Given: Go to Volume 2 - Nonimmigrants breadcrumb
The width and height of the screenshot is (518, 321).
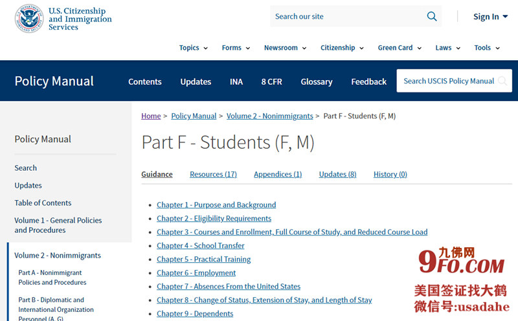Looking at the screenshot, I should click(269, 116).
